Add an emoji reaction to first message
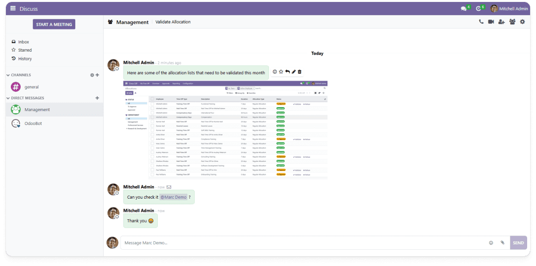The image size is (536, 266). point(275,72)
